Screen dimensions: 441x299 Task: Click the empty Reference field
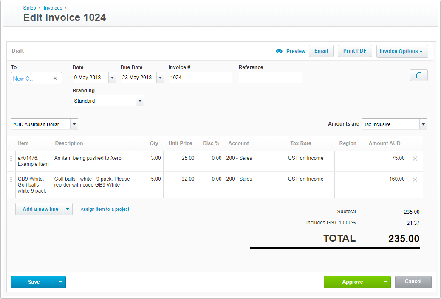[271, 78]
